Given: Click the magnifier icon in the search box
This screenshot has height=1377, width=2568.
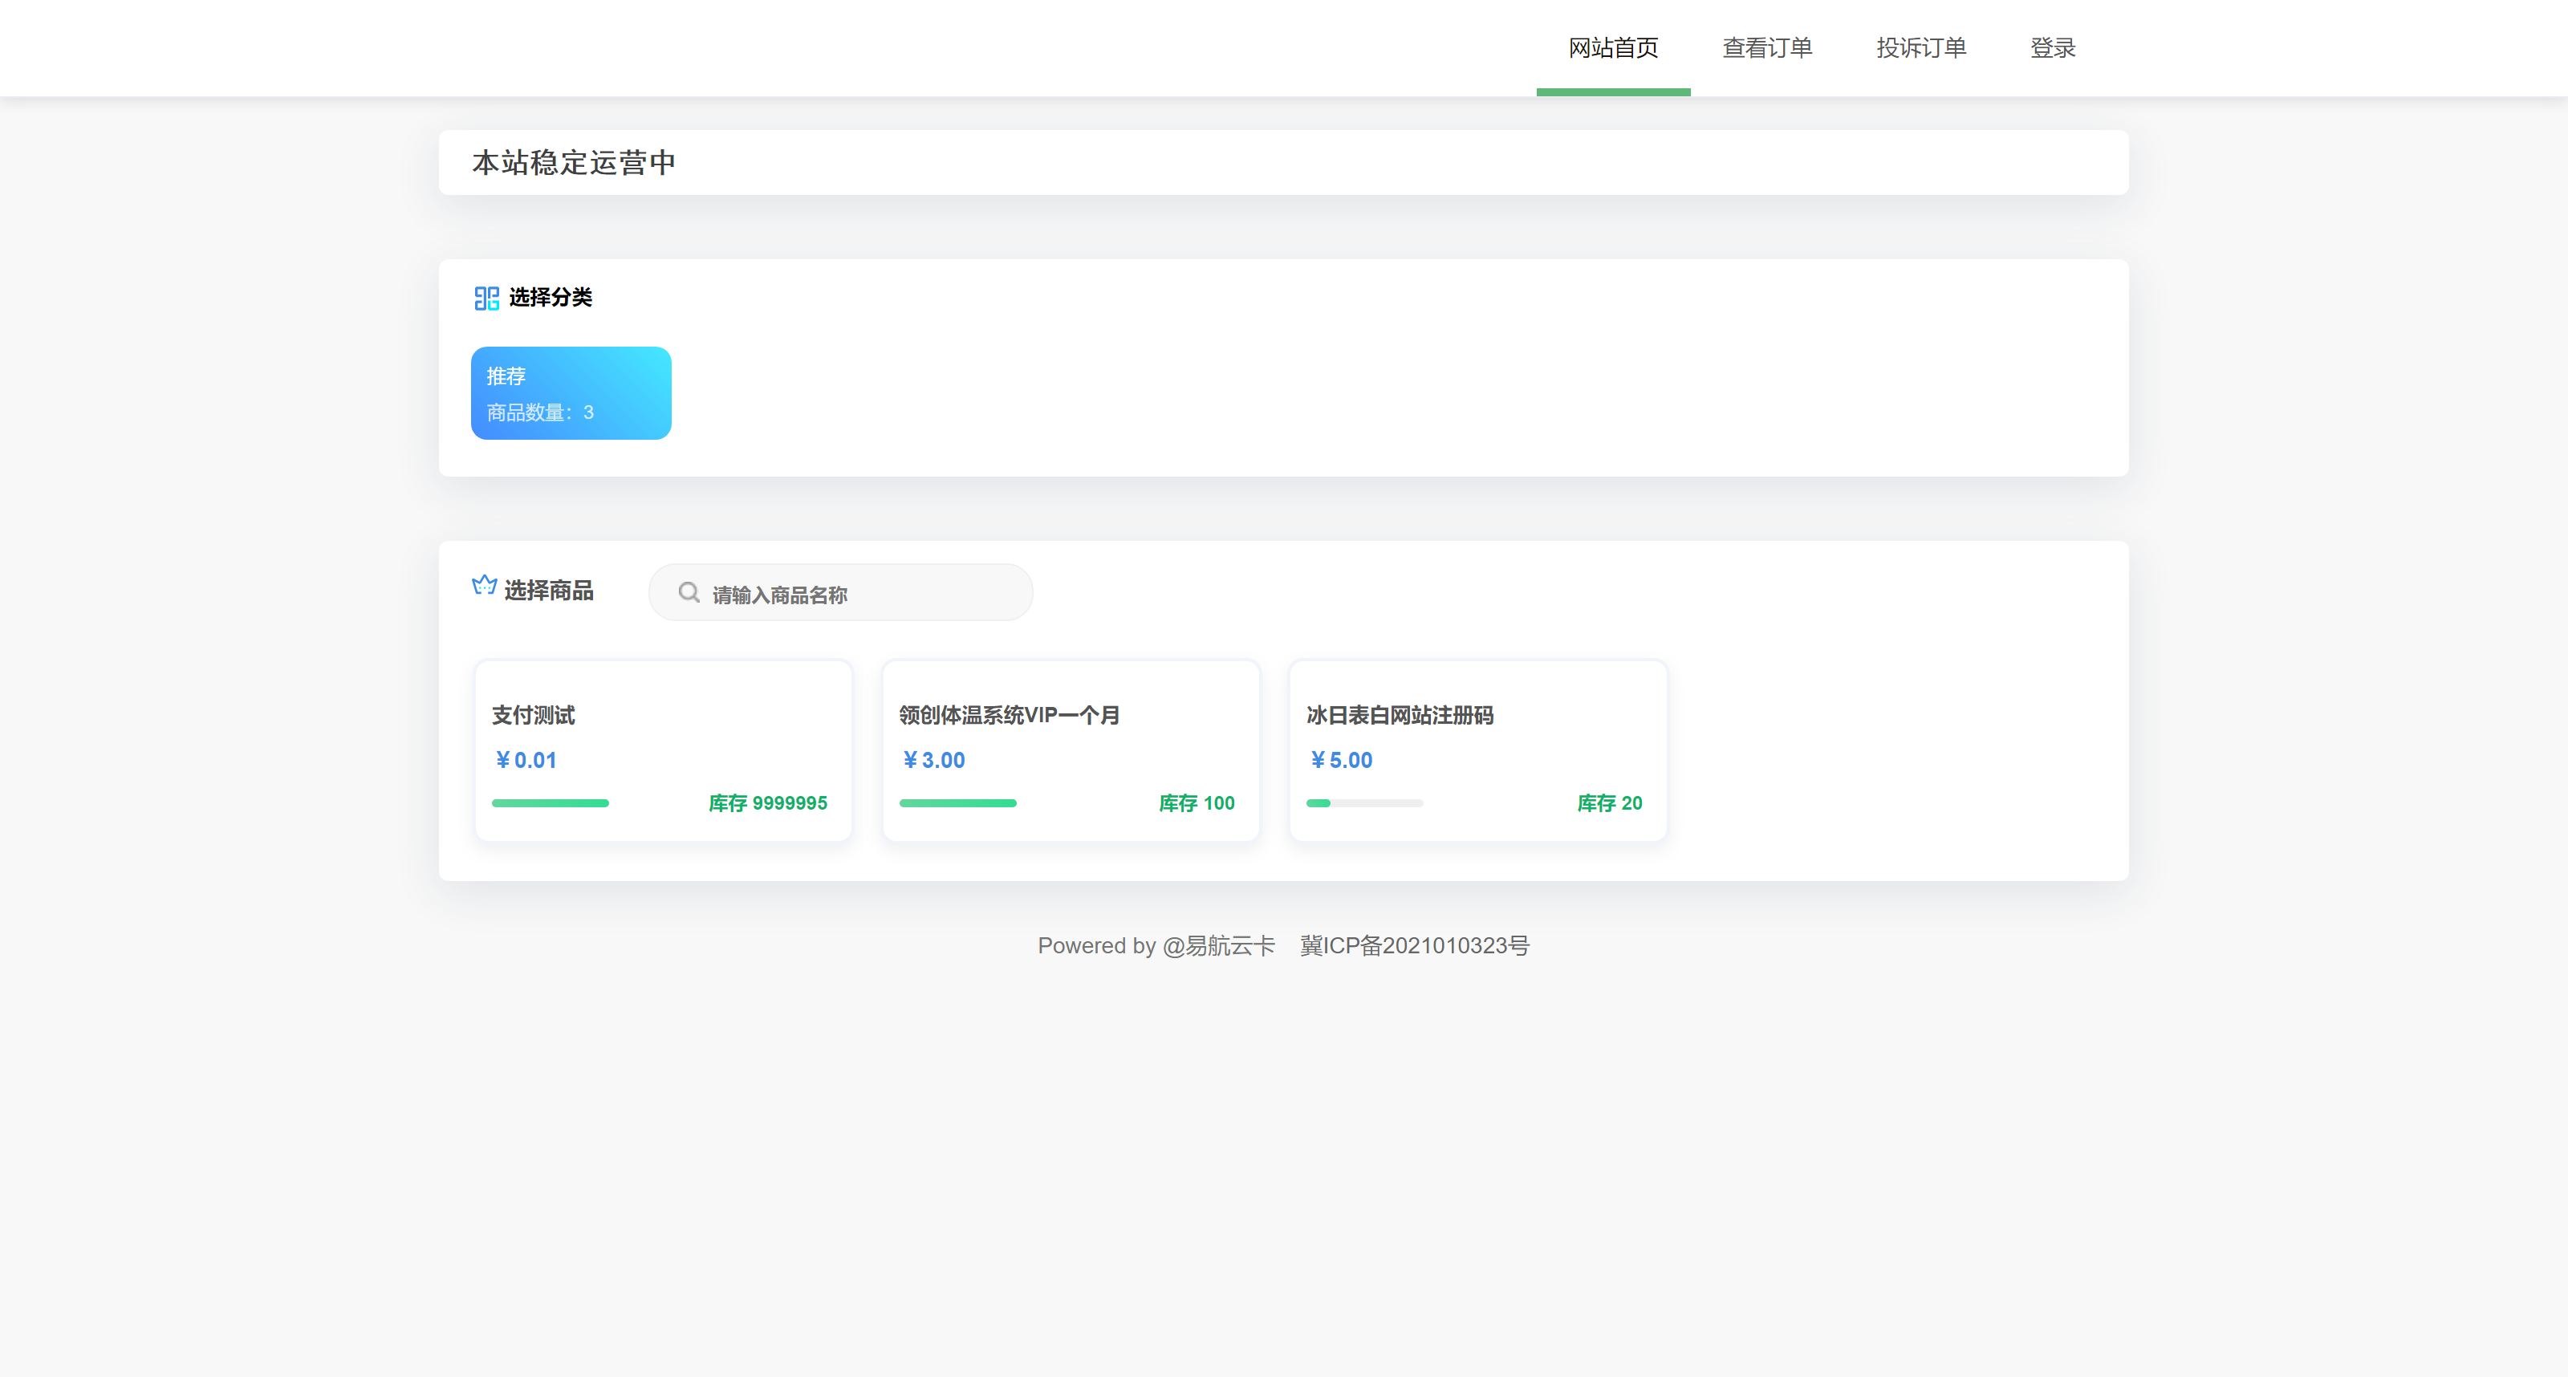Looking at the screenshot, I should (x=689, y=592).
